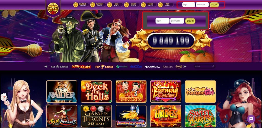
Task: Filter by Novomatic provider
Action: coord(152,67)
